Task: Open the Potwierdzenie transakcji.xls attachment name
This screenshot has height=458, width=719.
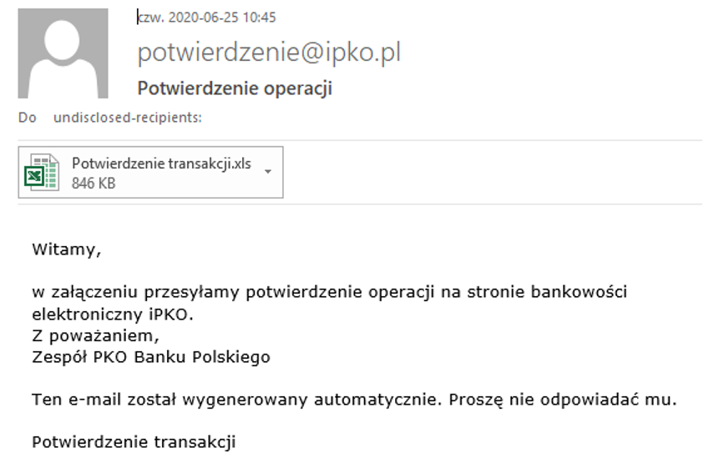Action: [161, 164]
